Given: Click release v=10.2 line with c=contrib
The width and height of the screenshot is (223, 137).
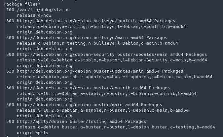Looking at the screenshot, I should [107, 94].
